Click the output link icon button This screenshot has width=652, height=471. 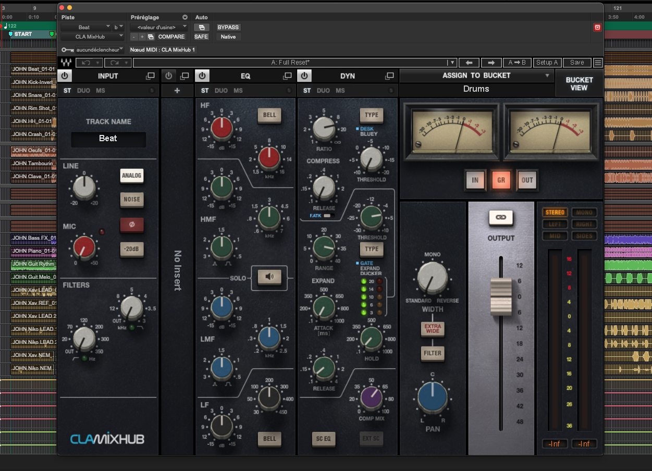(x=501, y=218)
